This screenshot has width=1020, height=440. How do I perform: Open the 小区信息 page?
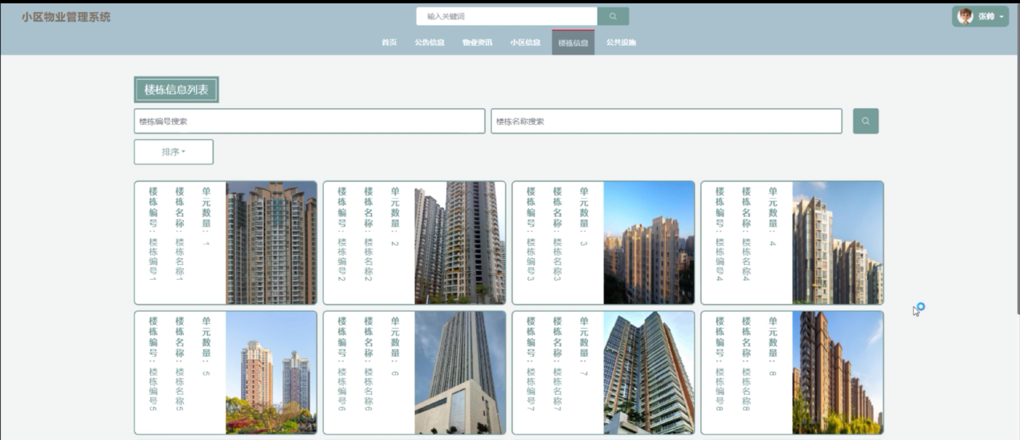coord(525,42)
